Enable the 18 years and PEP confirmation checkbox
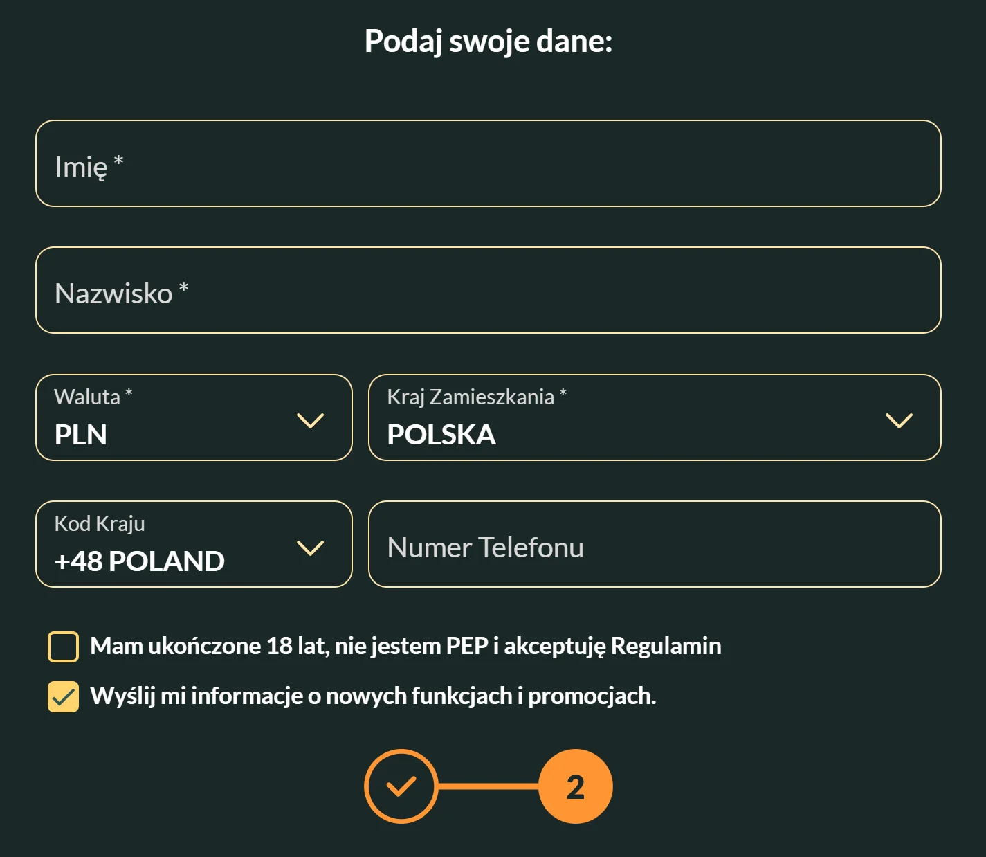This screenshot has height=857, width=986. [x=63, y=647]
